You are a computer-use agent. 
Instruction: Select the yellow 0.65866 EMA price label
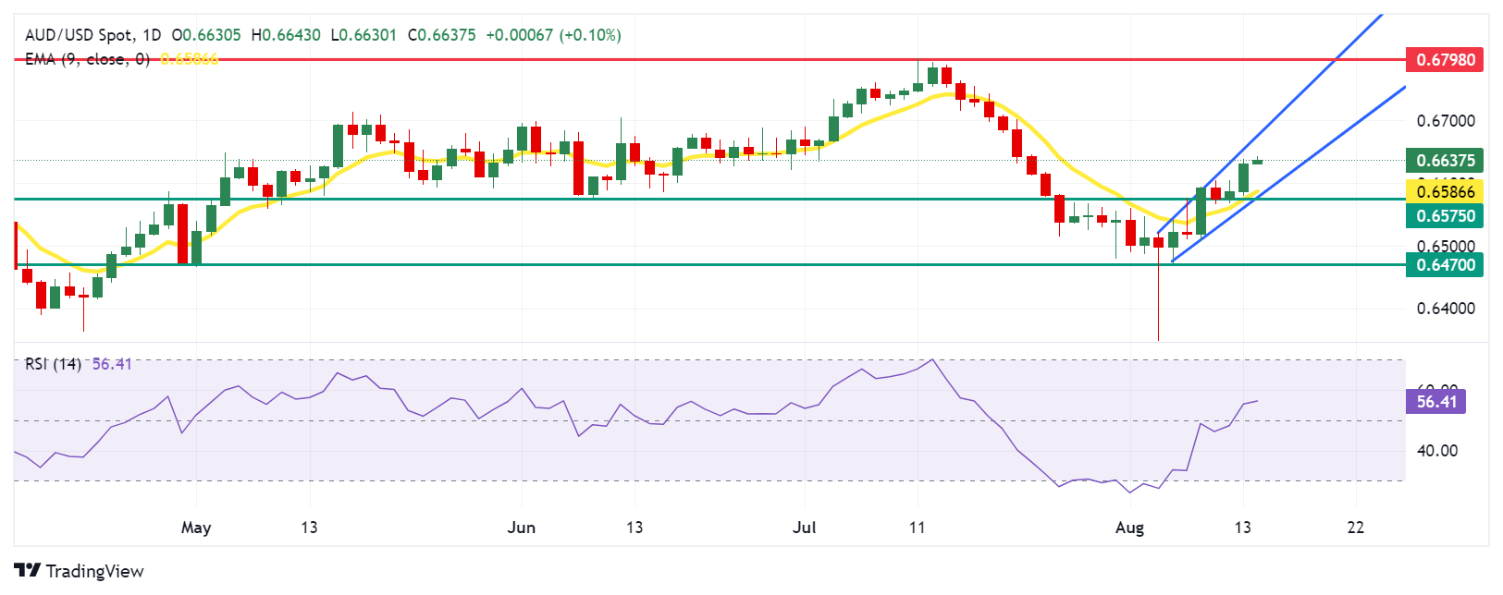1445,192
